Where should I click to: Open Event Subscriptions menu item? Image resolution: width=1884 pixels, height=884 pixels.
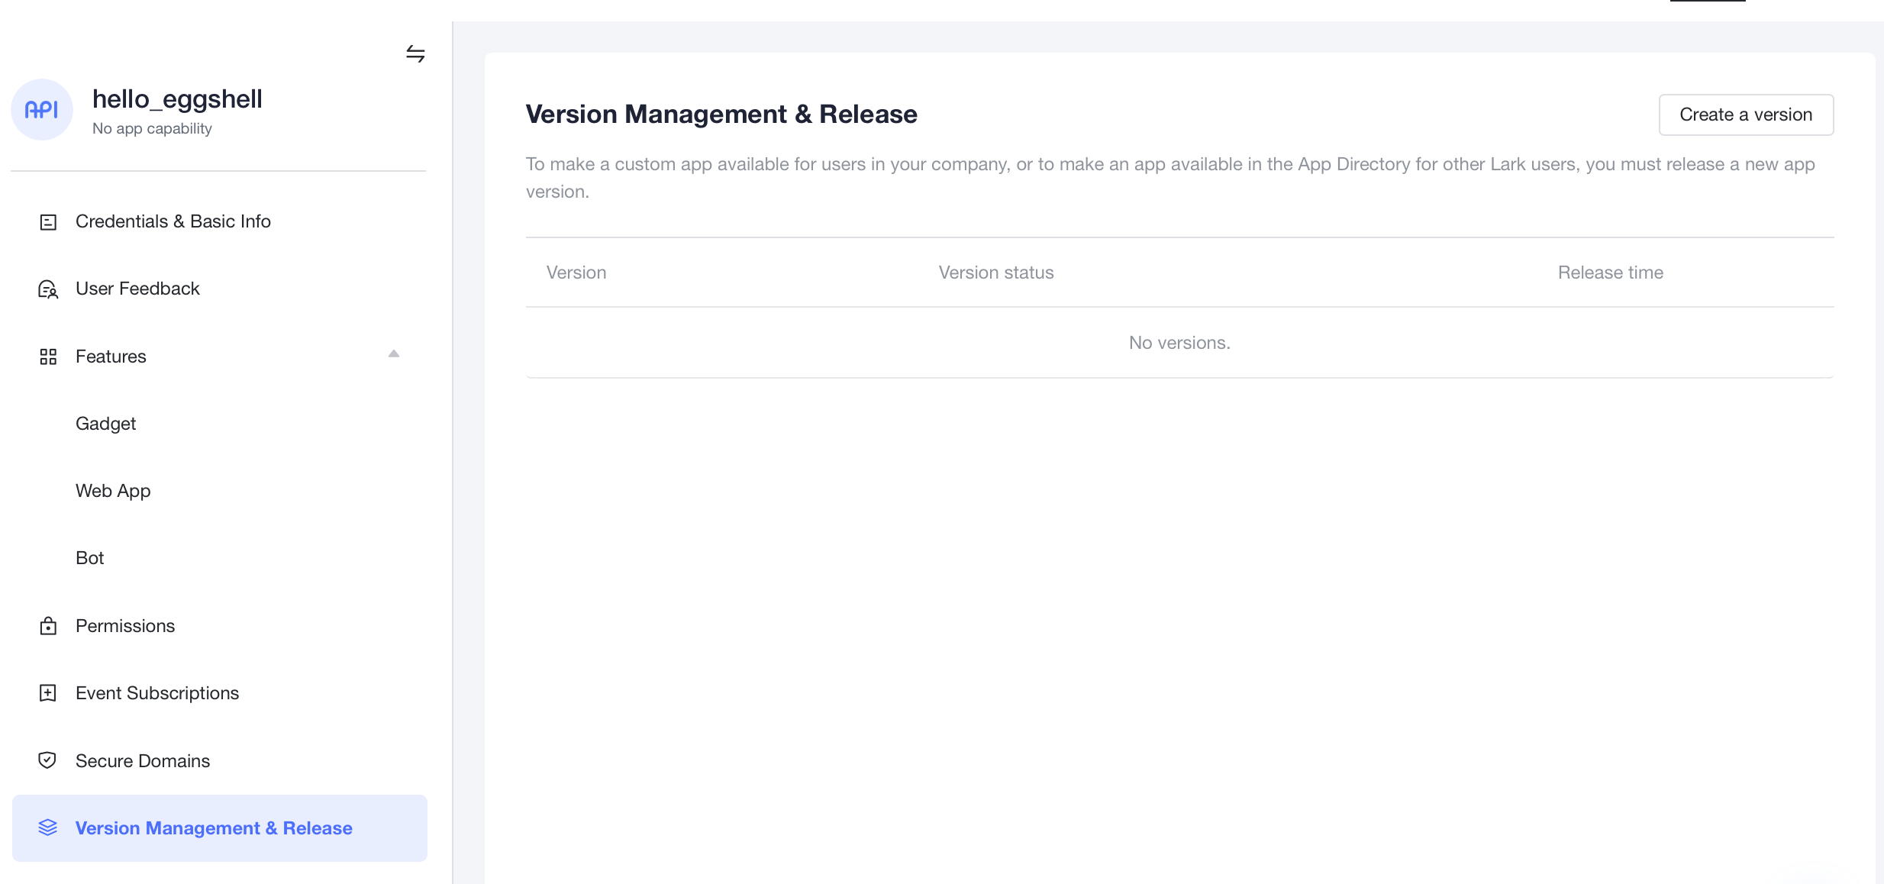tap(157, 693)
